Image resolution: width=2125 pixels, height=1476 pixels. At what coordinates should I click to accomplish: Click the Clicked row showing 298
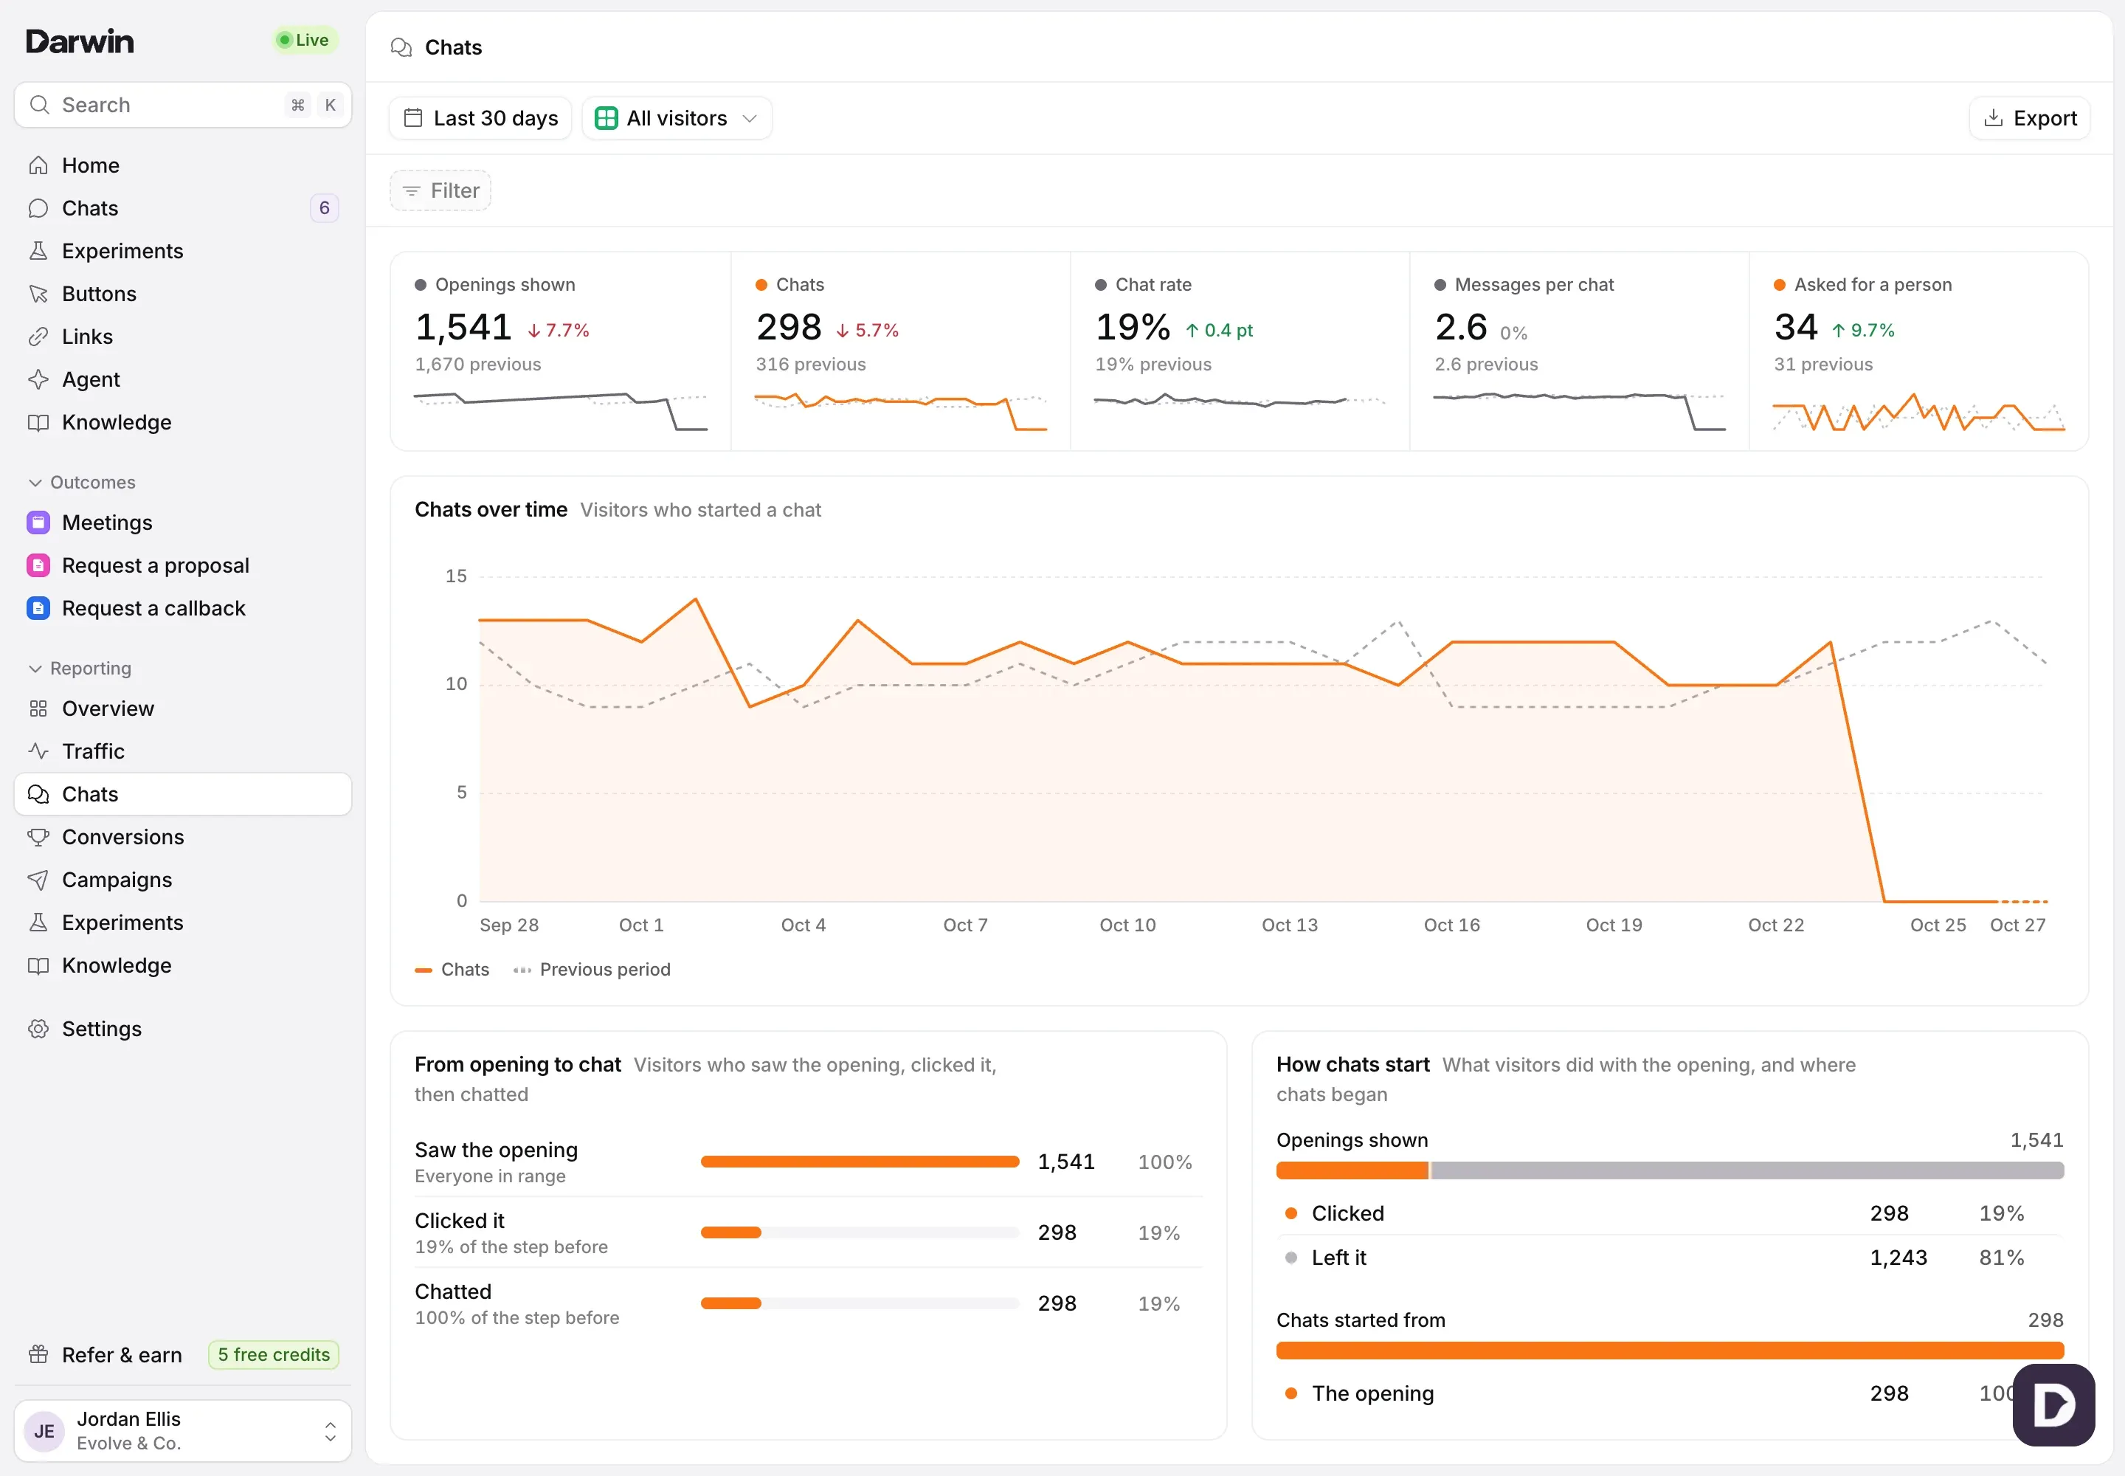click(1669, 1213)
